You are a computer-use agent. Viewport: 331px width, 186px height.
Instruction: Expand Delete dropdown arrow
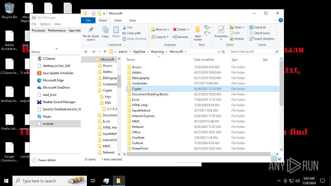(188, 29)
